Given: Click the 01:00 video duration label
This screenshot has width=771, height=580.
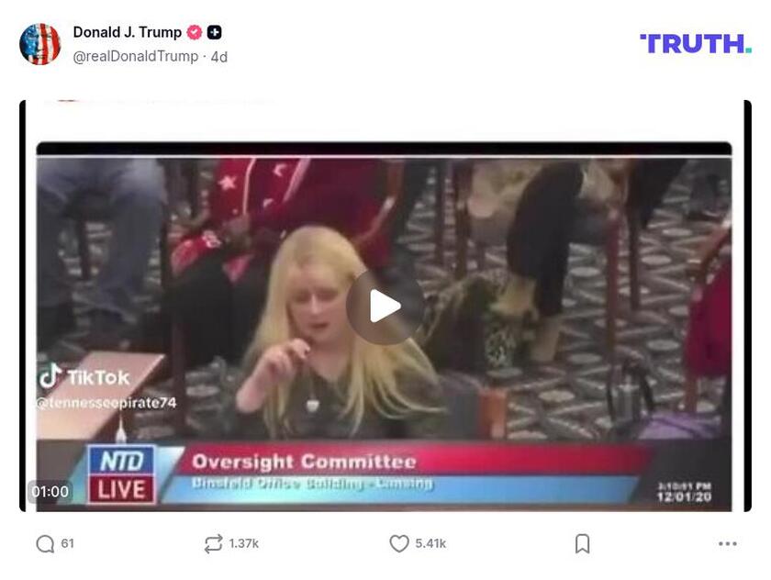Looking at the screenshot, I should (x=50, y=492).
